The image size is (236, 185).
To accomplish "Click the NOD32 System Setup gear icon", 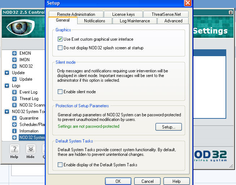I will 14,137.
